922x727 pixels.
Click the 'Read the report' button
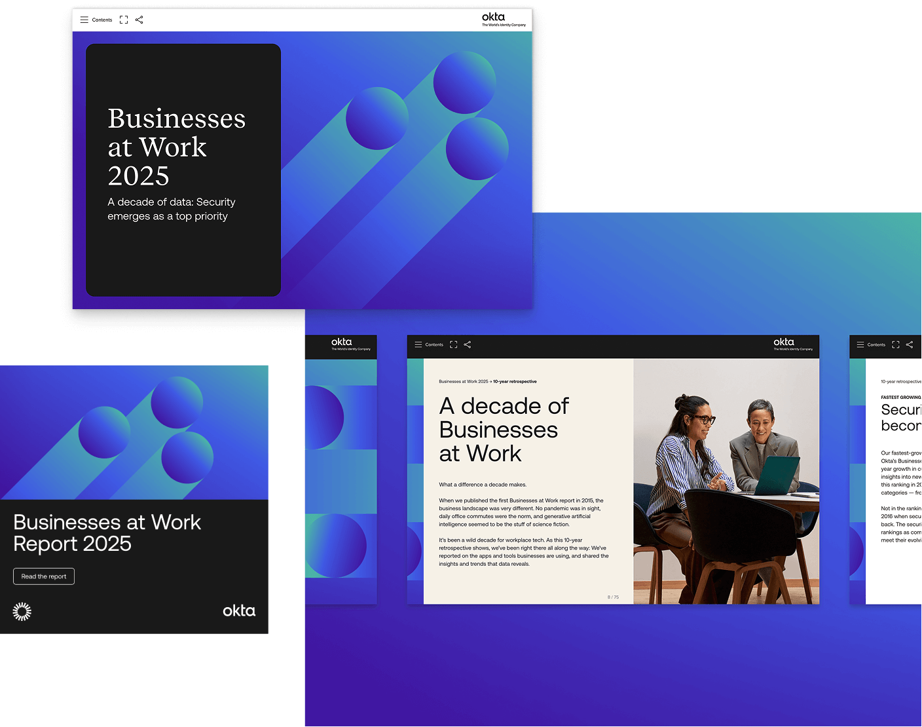pyautogui.click(x=43, y=576)
